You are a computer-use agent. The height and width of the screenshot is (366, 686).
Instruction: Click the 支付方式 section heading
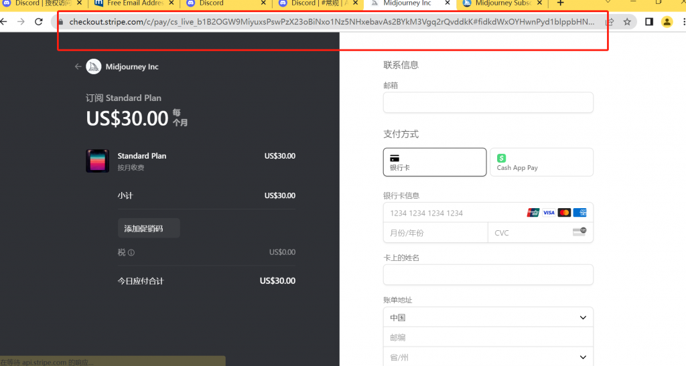click(x=401, y=134)
